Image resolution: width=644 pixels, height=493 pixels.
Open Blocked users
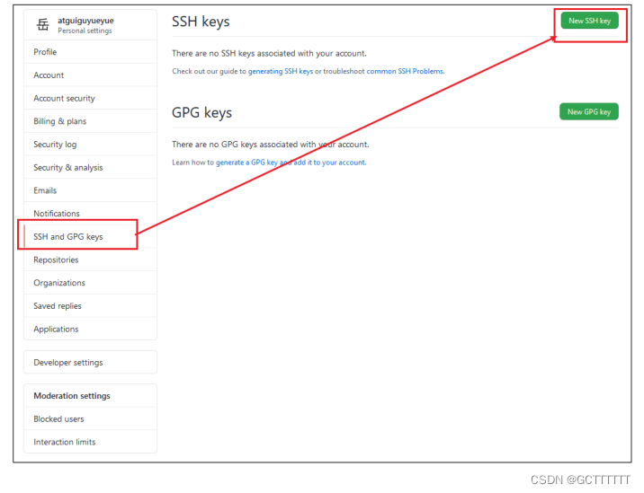90,418
